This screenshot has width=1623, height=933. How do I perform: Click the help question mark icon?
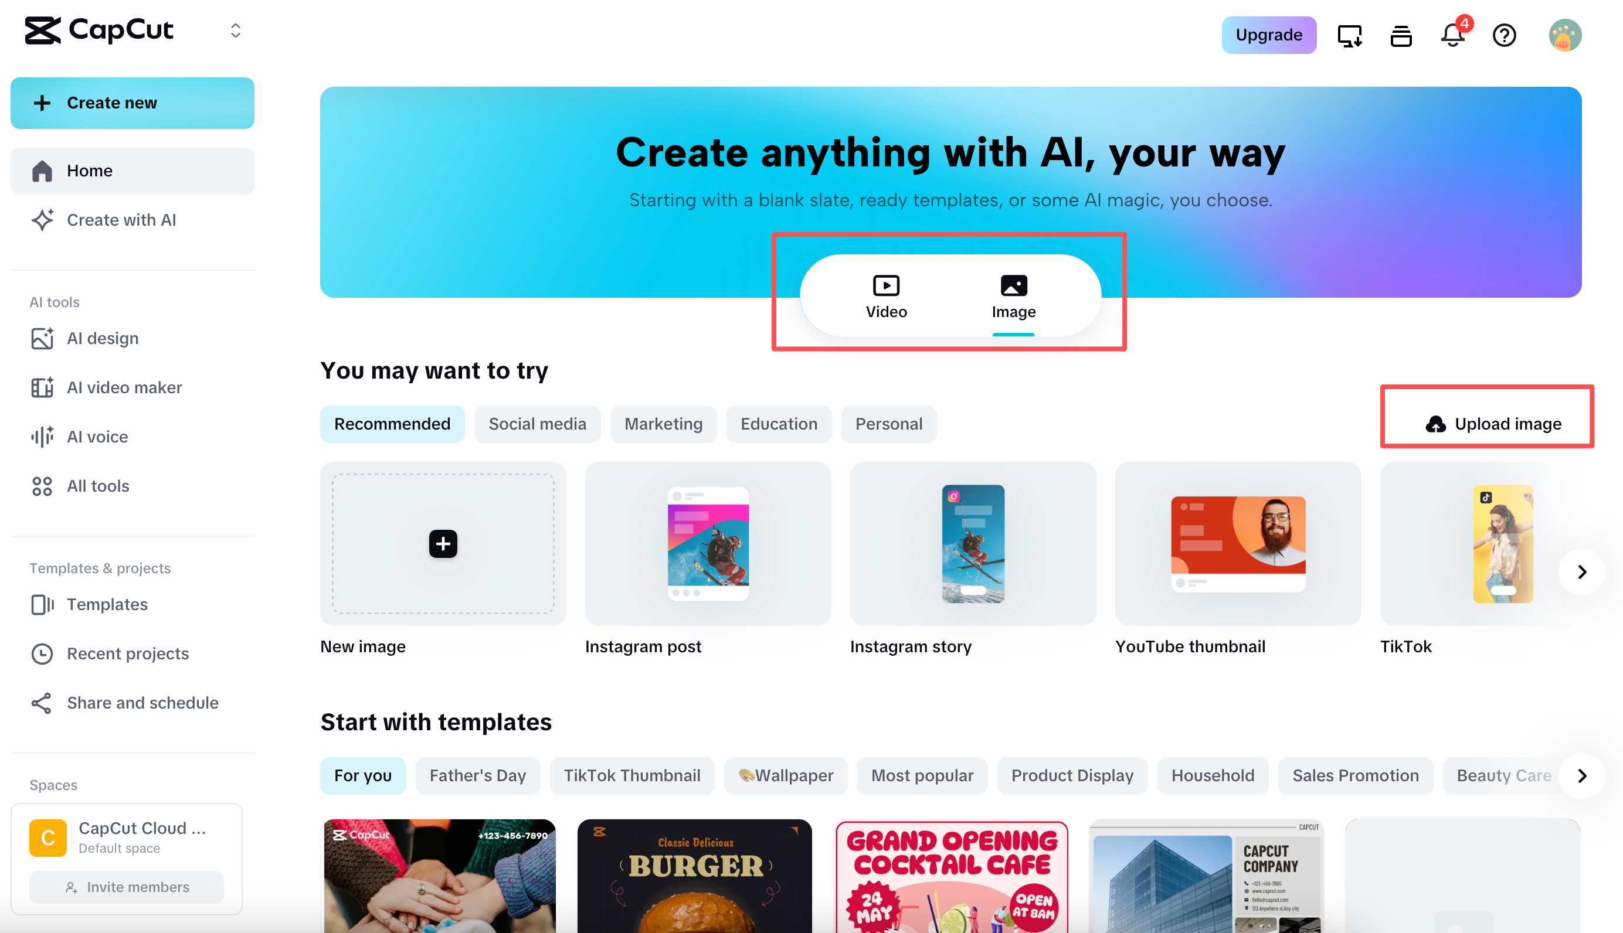(1503, 35)
